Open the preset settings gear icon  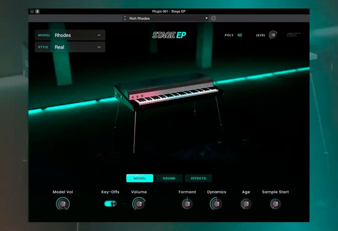(213, 18)
